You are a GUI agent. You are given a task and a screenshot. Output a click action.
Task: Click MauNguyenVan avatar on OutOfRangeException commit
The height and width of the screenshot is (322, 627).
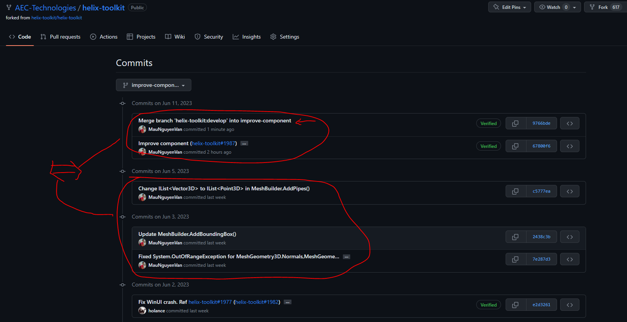coord(142,265)
